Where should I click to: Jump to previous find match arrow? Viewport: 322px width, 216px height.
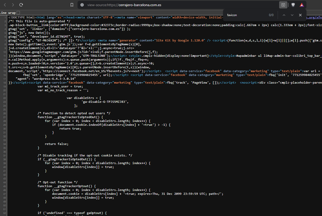point(284,15)
